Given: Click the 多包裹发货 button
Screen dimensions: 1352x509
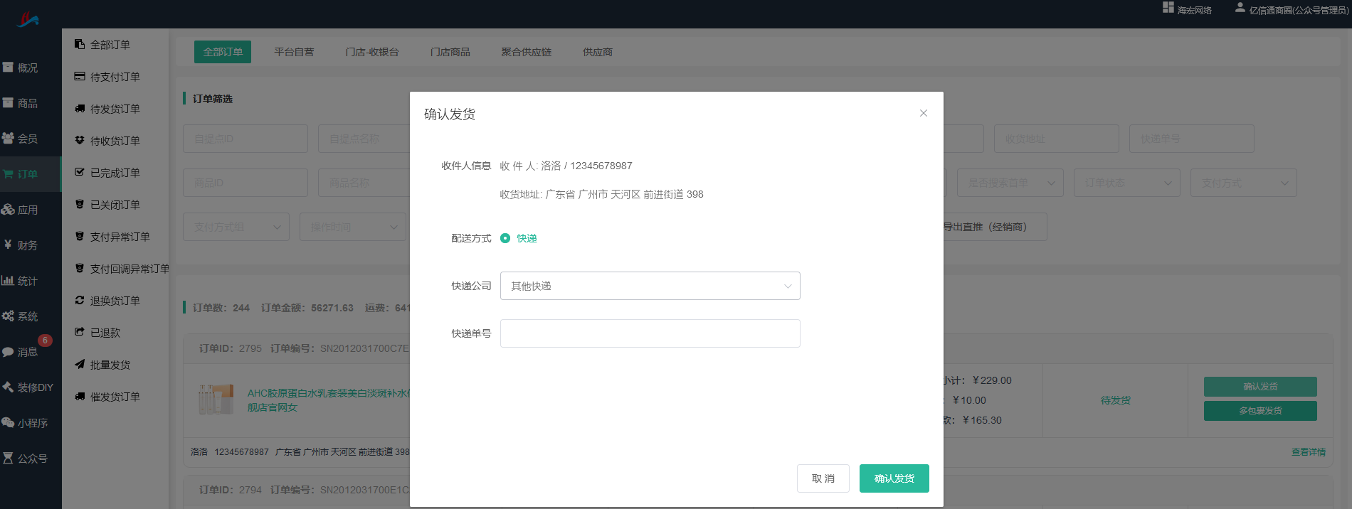Looking at the screenshot, I should (1260, 411).
